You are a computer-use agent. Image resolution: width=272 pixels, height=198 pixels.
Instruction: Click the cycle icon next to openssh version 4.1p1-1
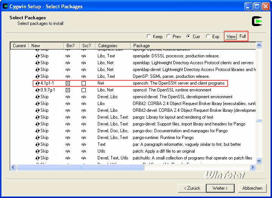click(37, 83)
